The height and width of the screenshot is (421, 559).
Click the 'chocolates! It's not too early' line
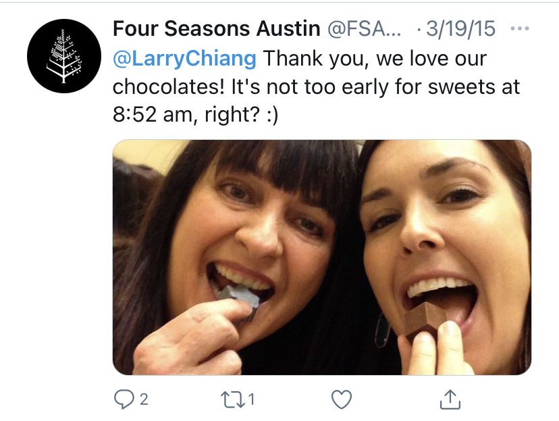click(x=311, y=87)
